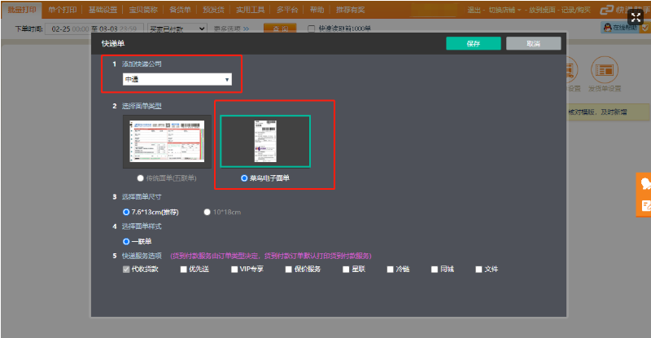Enable the 同城 checkbox
The image size is (651, 338).
[x=435, y=270]
